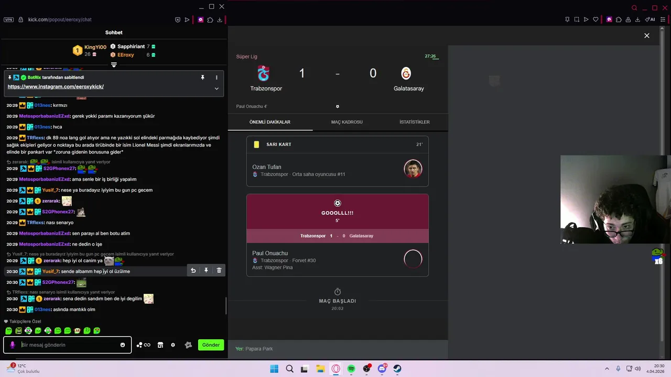Reply to Yusif_7's hovered message

(x=193, y=270)
